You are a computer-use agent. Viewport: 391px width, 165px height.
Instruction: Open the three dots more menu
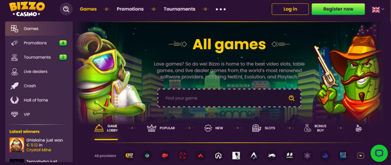tap(221, 10)
